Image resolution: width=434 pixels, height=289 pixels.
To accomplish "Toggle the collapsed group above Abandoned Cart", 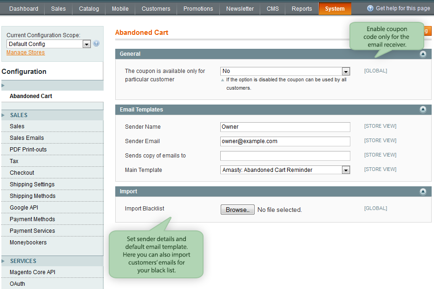I will [53, 85].
